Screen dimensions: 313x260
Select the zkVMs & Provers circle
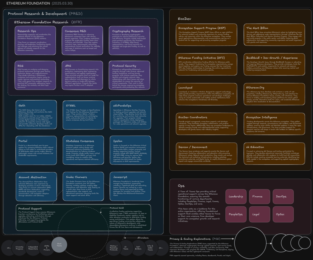click(x=46, y=248)
